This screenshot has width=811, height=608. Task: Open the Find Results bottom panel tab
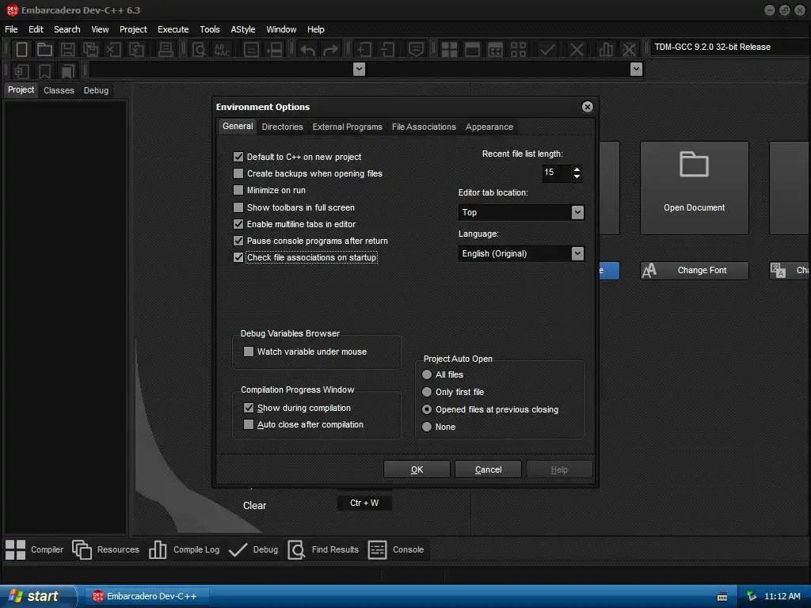323,549
